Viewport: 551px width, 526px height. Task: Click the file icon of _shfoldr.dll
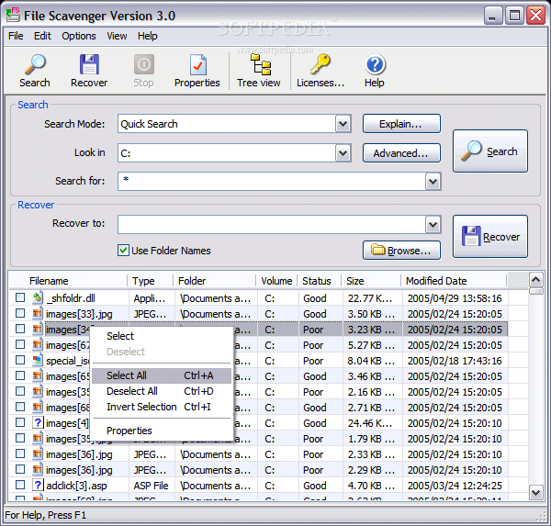click(x=38, y=297)
